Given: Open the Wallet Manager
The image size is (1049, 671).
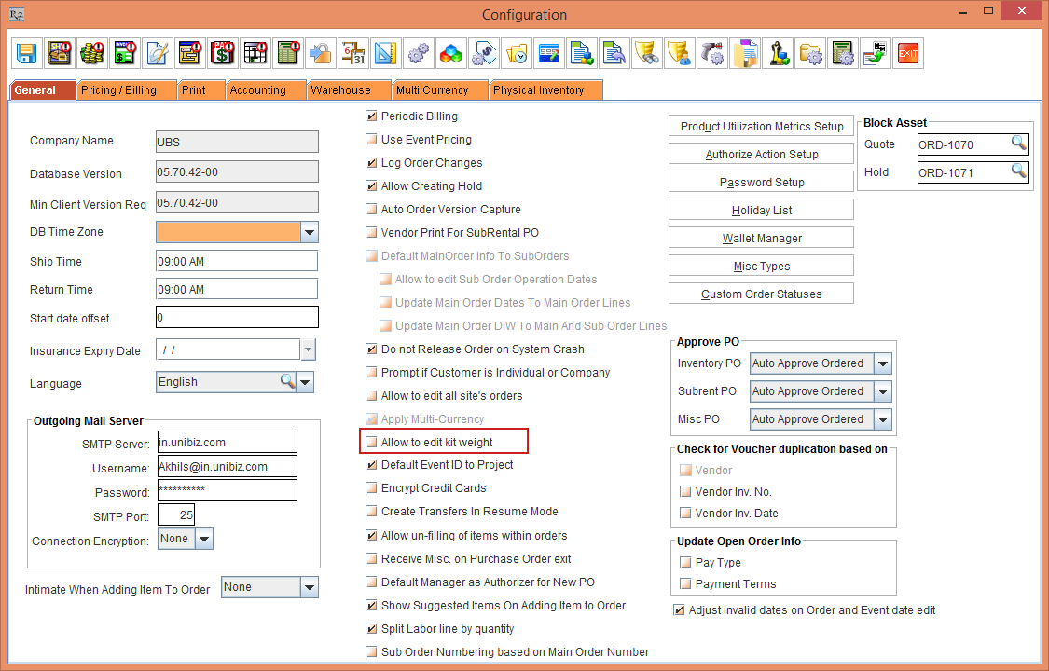Looking at the screenshot, I should click(761, 237).
